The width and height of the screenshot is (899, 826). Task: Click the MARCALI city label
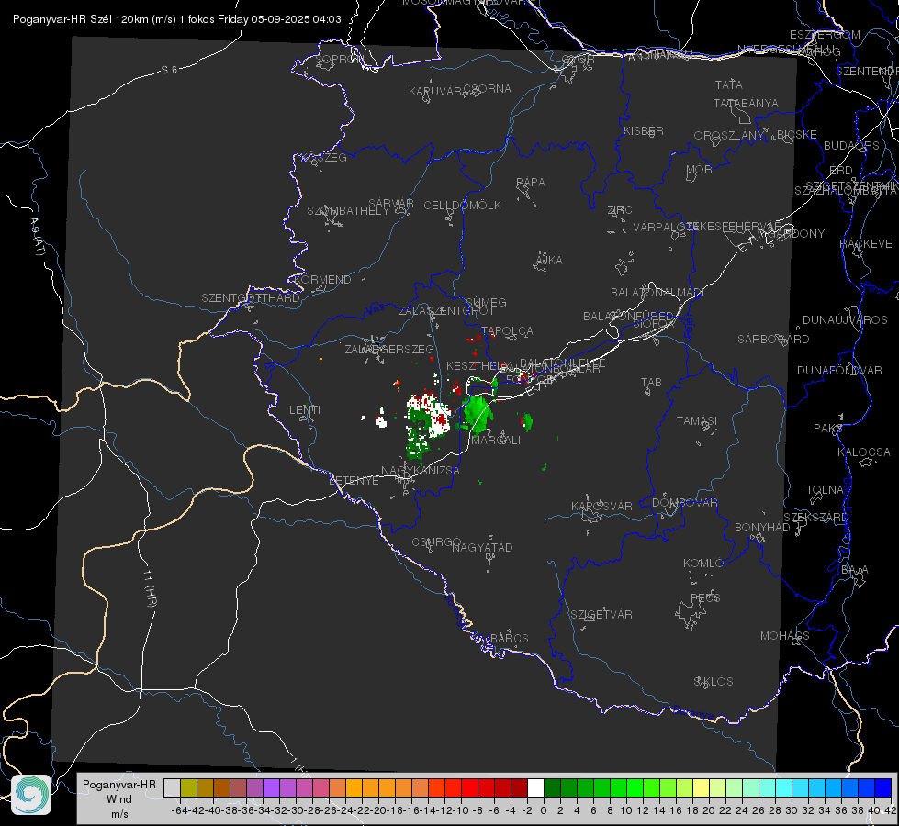(496, 441)
